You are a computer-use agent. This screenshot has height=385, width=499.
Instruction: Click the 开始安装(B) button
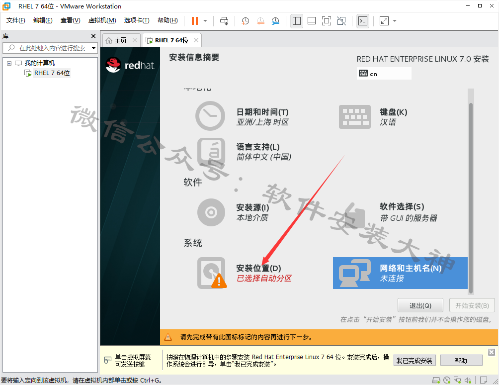pos(472,306)
